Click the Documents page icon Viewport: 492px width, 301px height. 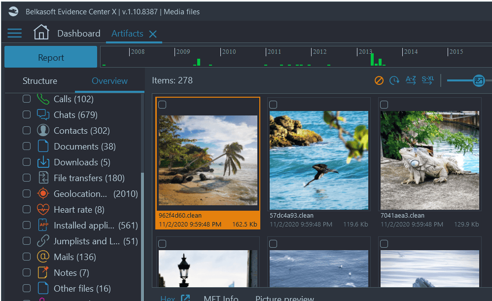(x=43, y=146)
